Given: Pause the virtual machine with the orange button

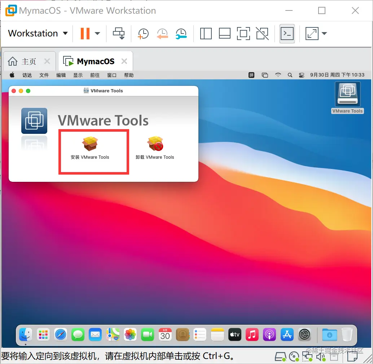Looking at the screenshot, I should pyautogui.click(x=85, y=34).
